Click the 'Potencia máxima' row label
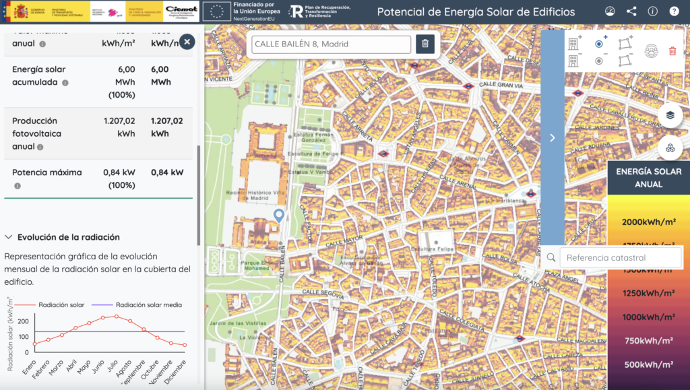Screen dimensions: 690x390 tap(47, 172)
